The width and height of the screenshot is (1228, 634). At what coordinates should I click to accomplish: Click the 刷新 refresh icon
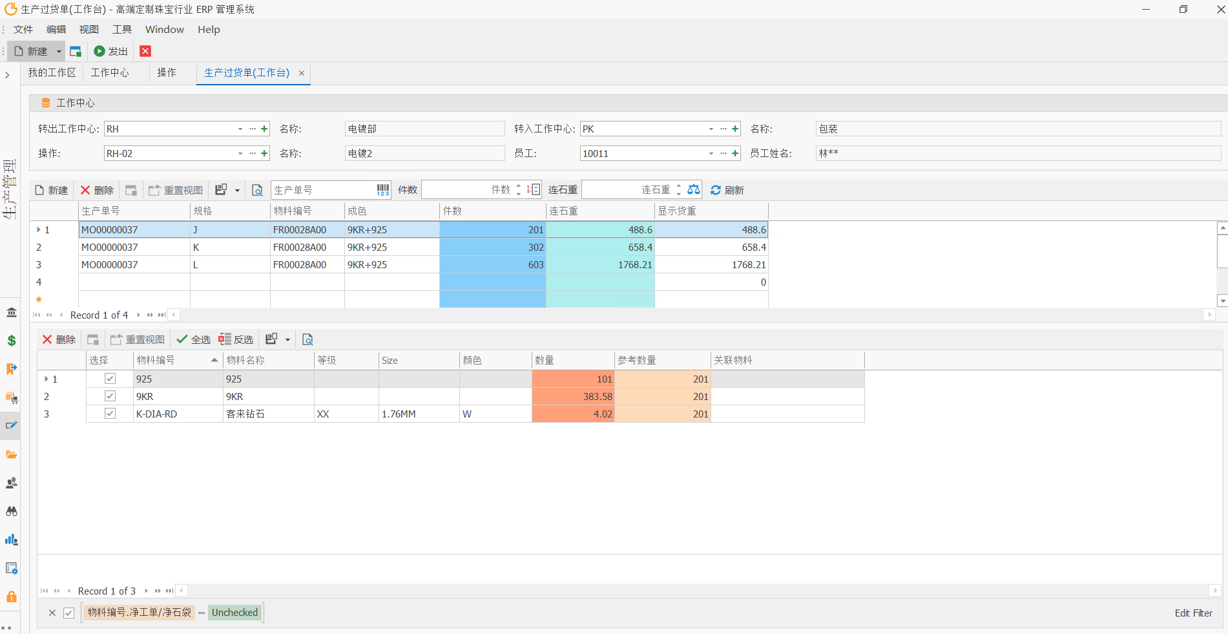[x=716, y=190]
